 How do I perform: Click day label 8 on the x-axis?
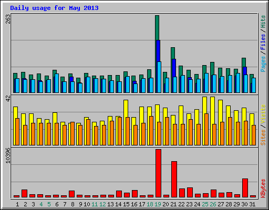point(73,204)
